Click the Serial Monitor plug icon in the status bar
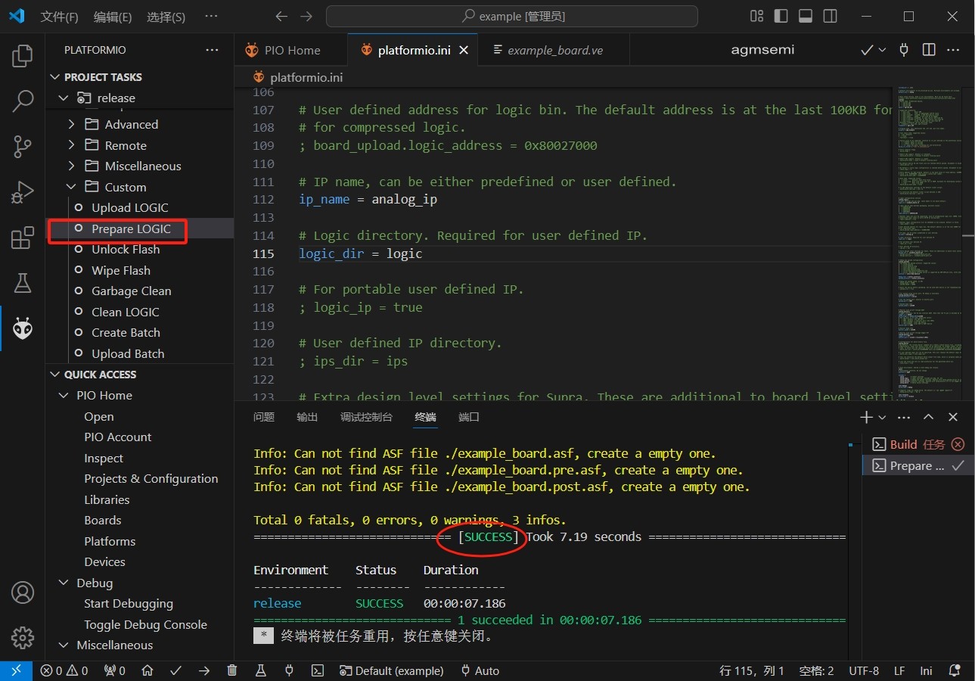Image resolution: width=975 pixels, height=681 pixels. pos(289,670)
